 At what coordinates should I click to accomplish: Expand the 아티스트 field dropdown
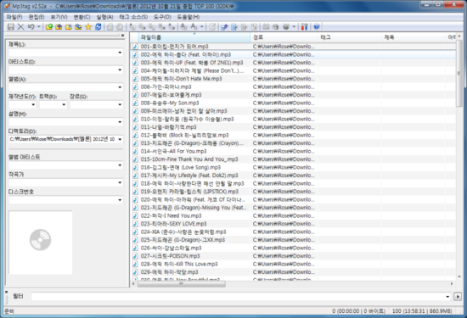tap(120, 70)
